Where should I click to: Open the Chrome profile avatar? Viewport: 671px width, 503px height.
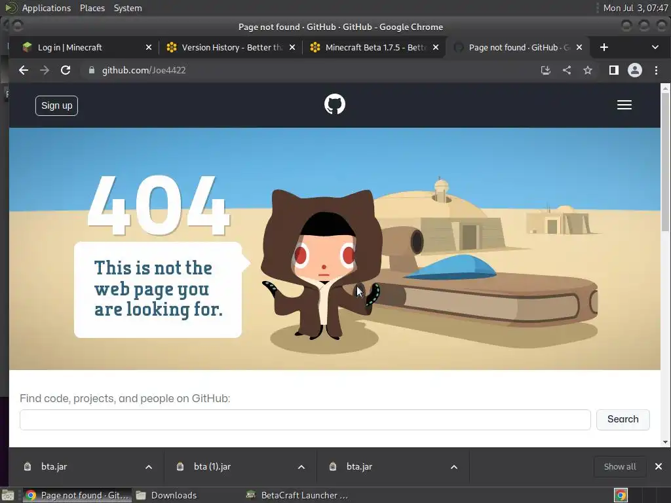point(634,70)
